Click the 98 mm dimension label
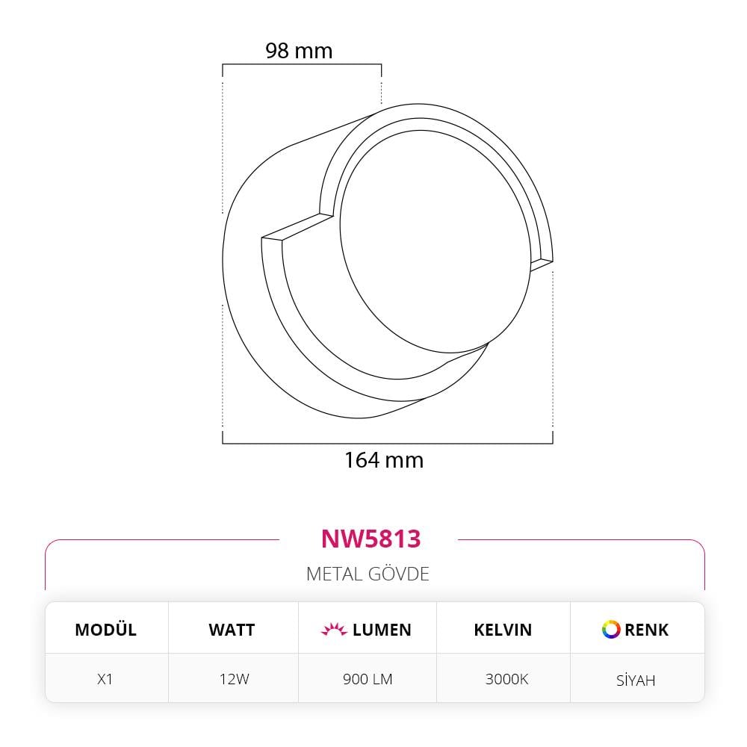The height and width of the screenshot is (747, 747). point(299,51)
